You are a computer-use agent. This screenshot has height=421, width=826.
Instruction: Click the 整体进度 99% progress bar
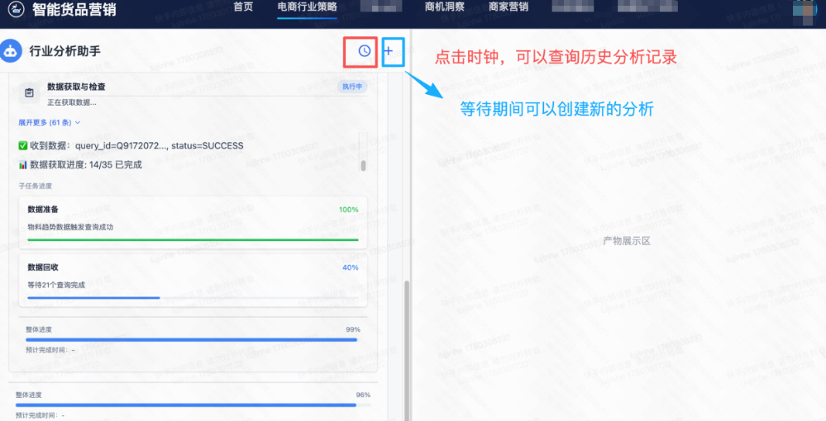tap(191, 340)
